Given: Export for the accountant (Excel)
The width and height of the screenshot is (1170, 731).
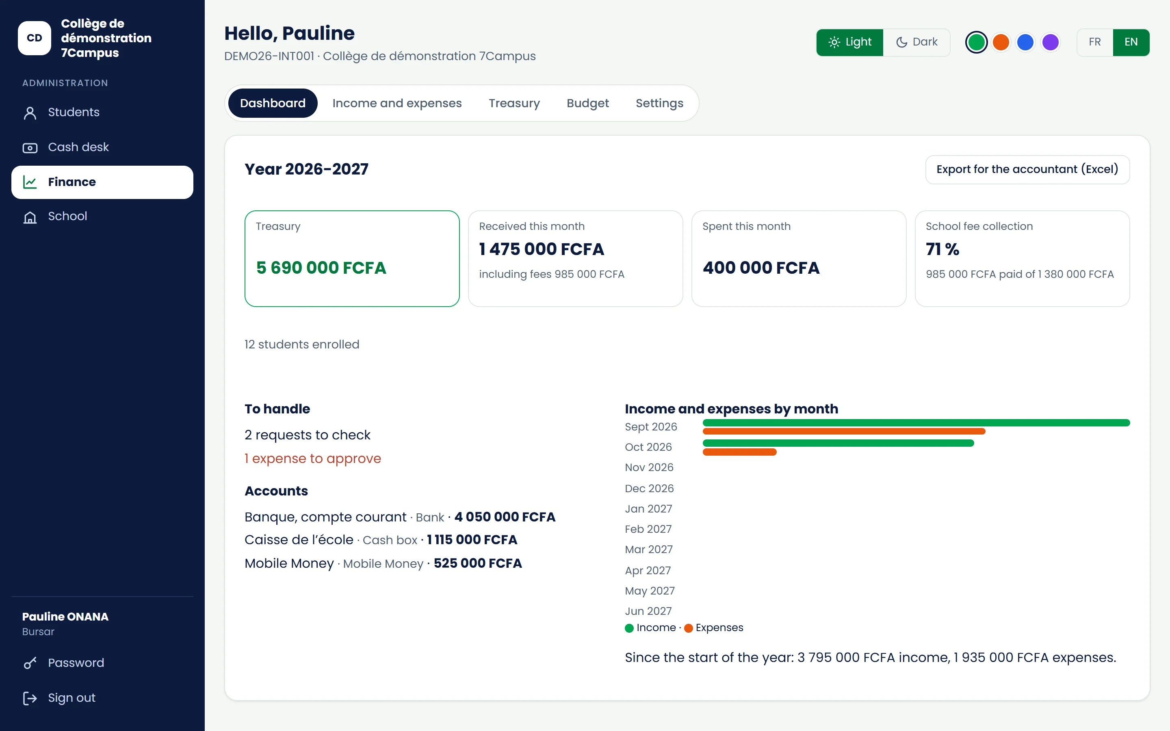Looking at the screenshot, I should (1027, 169).
